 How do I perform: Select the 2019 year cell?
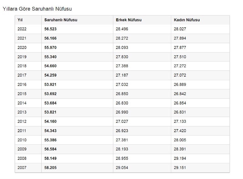(x=22, y=57)
